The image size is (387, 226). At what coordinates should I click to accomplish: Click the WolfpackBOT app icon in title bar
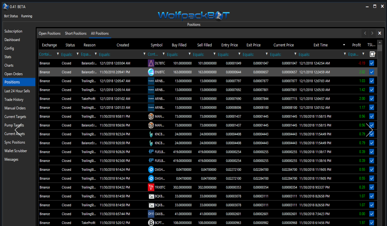tap(6, 6)
